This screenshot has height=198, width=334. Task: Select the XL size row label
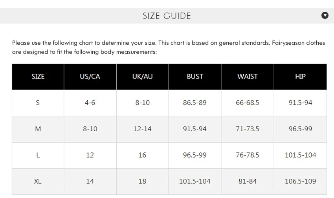38,181
